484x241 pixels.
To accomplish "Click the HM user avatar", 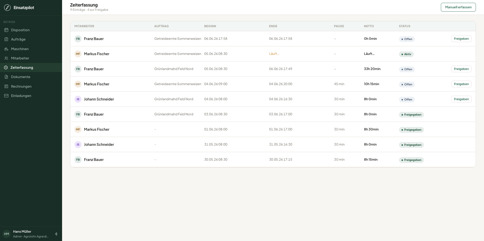I will coord(7,234).
